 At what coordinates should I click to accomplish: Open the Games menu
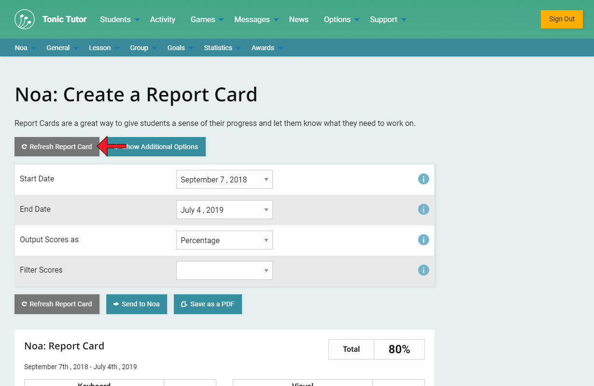pyautogui.click(x=207, y=20)
